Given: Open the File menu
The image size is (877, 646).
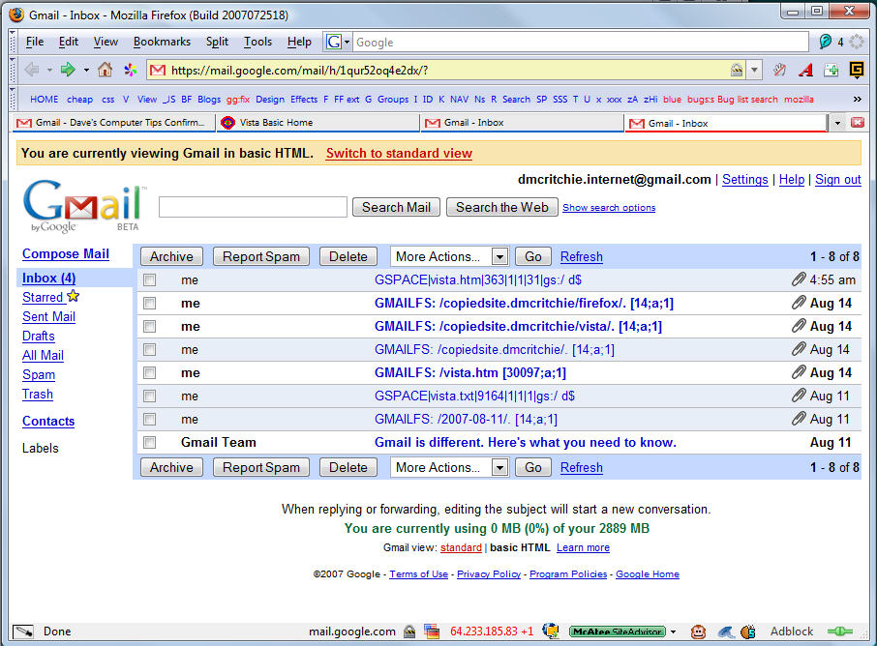Looking at the screenshot, I should tap(35, 42).
